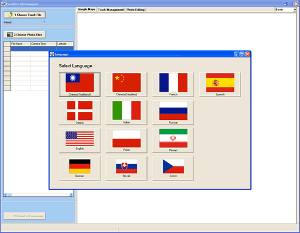Select Chinese (Simplified) flag language
The height and width of the screenshot is (233, 300).
[x=126, y=84]
